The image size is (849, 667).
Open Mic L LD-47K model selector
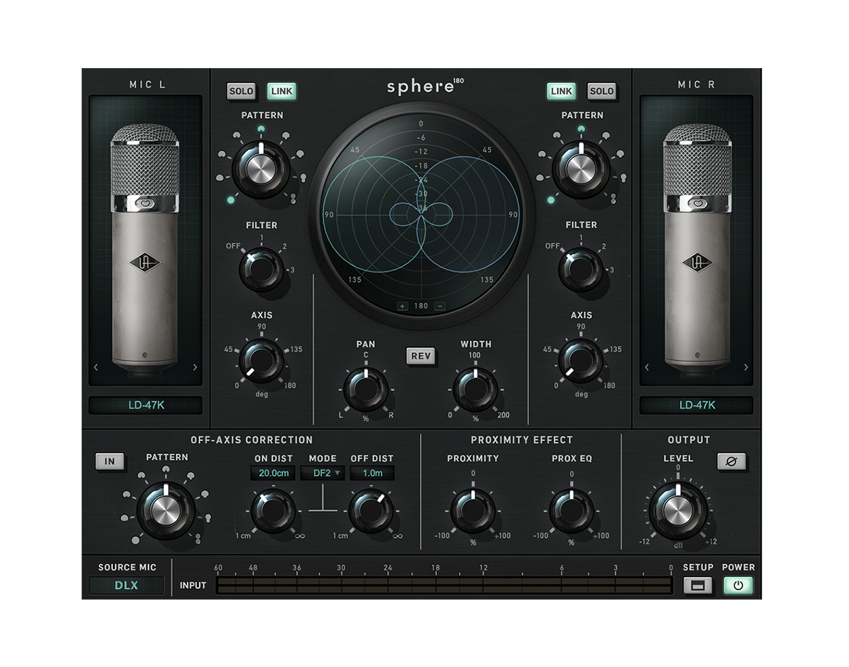pyautogui.click(x=146, y=406)
